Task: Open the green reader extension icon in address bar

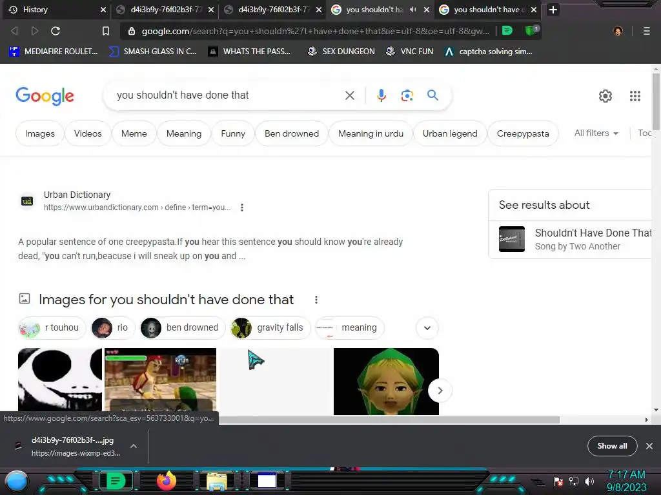Action: pyautogui.click(x=507, y=31)
